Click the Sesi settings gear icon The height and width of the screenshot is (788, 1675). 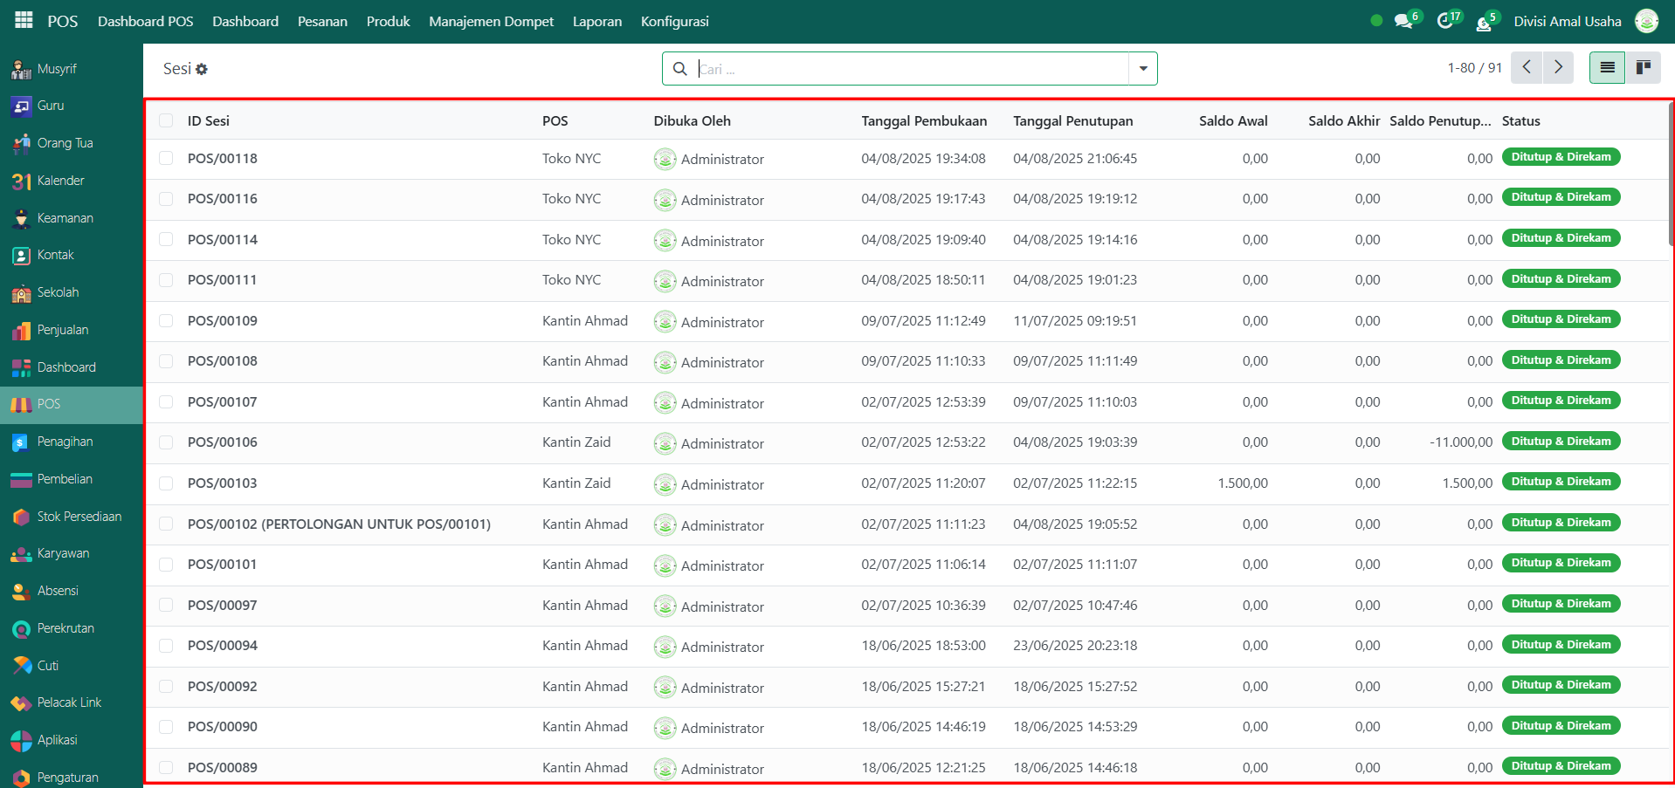click(202, 69)
